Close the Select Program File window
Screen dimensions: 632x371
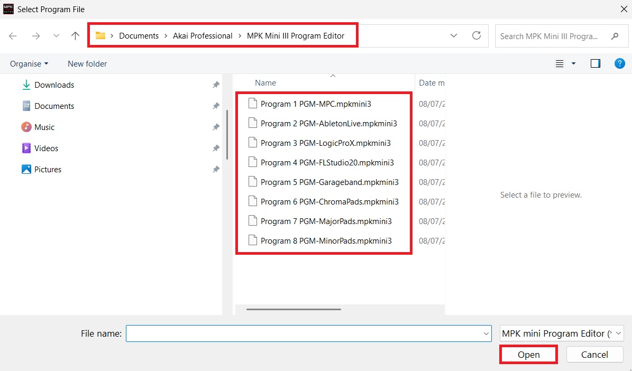[624, 10]
